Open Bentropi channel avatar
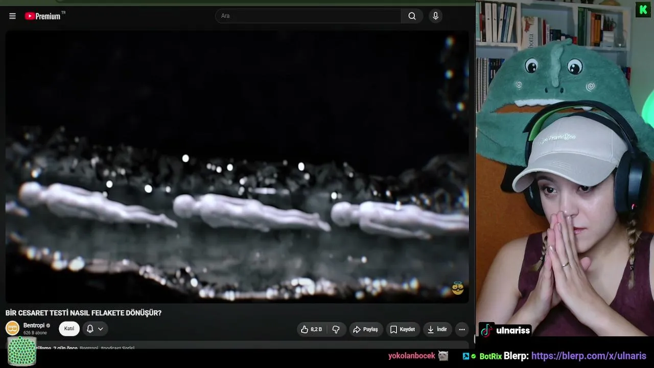 (x=12, y=328)
